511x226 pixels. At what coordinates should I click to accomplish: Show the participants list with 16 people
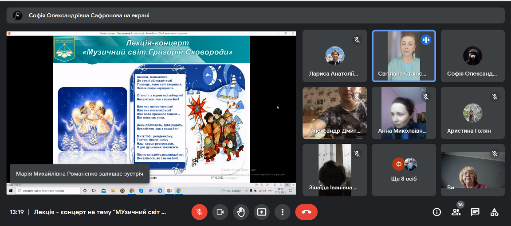coord(456,212)
